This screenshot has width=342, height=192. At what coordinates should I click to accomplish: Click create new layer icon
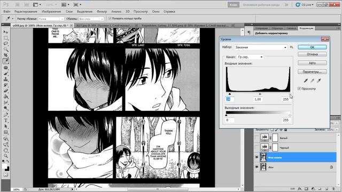(327, 189)
